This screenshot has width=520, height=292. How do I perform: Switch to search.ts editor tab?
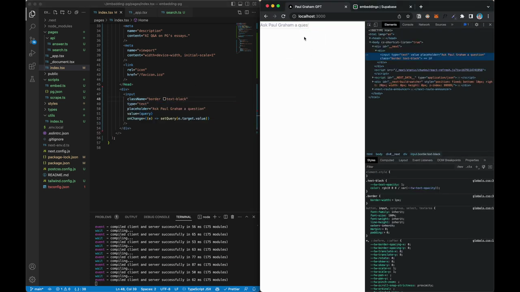(173, 13)
